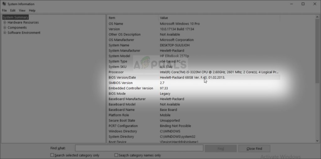Minimize the System Information window
This screenshot has width=321, height=159.
291,4
